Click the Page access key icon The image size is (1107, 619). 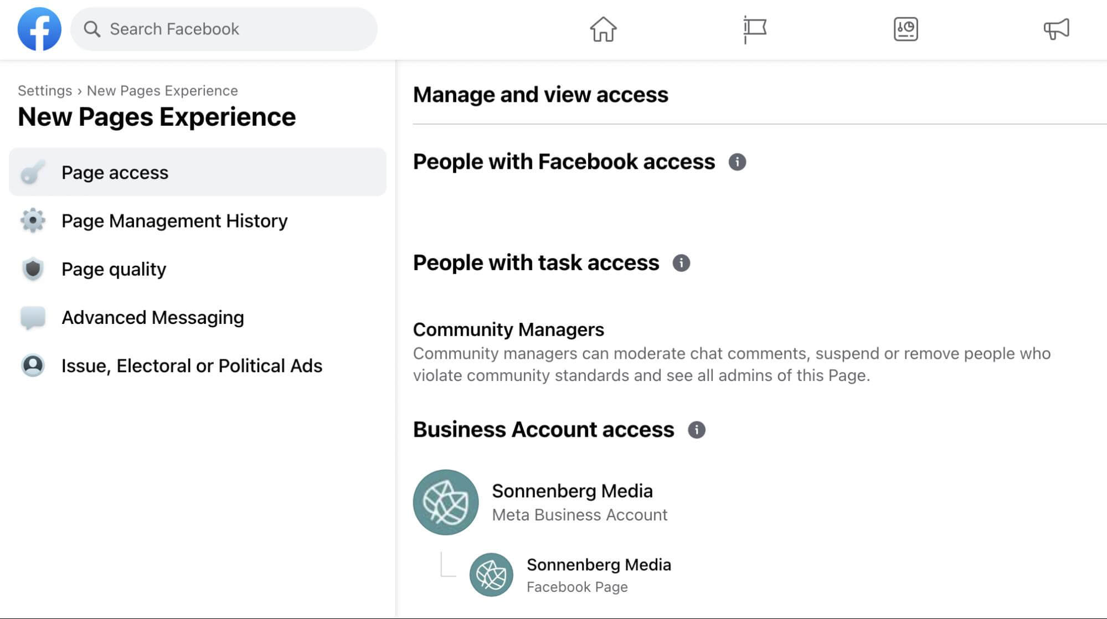tap(32, 172)
